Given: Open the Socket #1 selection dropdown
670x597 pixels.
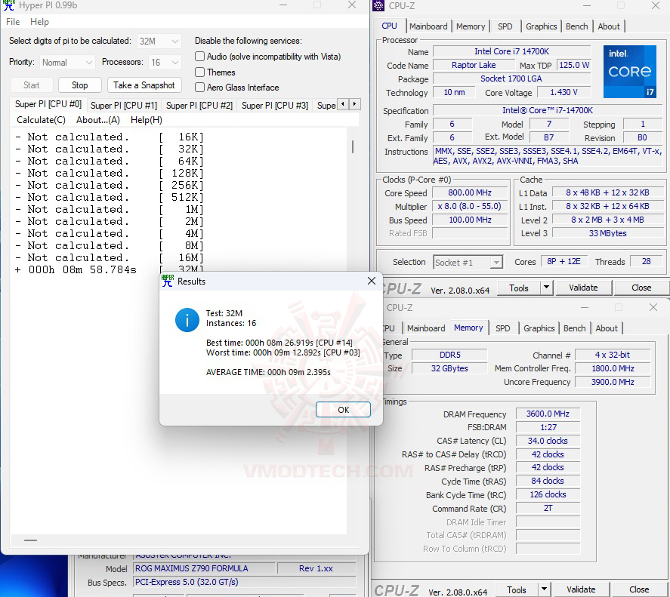Looking at the screenshot, I should point(468,262).
